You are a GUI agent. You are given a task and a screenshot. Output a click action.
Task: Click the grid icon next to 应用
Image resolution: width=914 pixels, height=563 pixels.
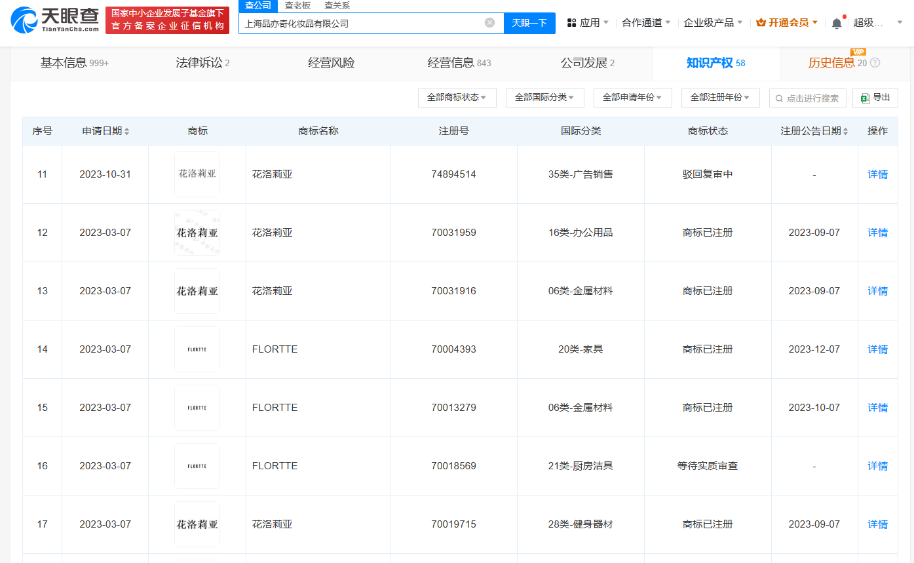572,22
